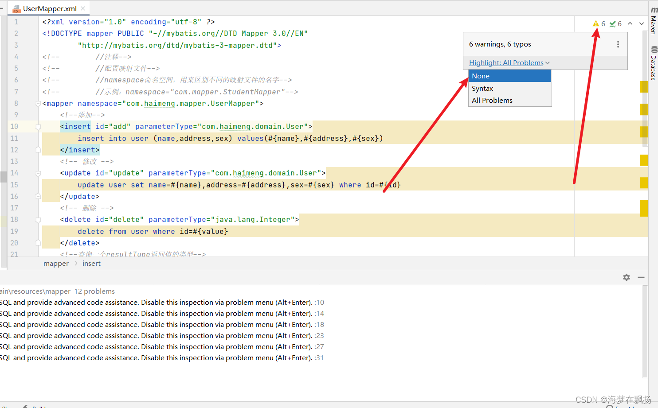Open Highlight: All Problems dropdown
Image resolution: width=658 pixels, height=408 pixels.
point(509,63)
